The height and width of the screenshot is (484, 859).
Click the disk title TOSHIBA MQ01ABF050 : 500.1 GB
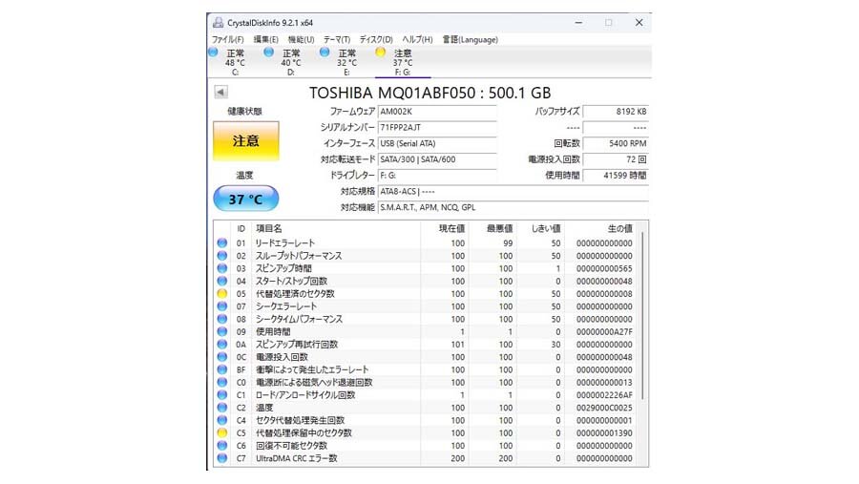click(x=430, y=93)
